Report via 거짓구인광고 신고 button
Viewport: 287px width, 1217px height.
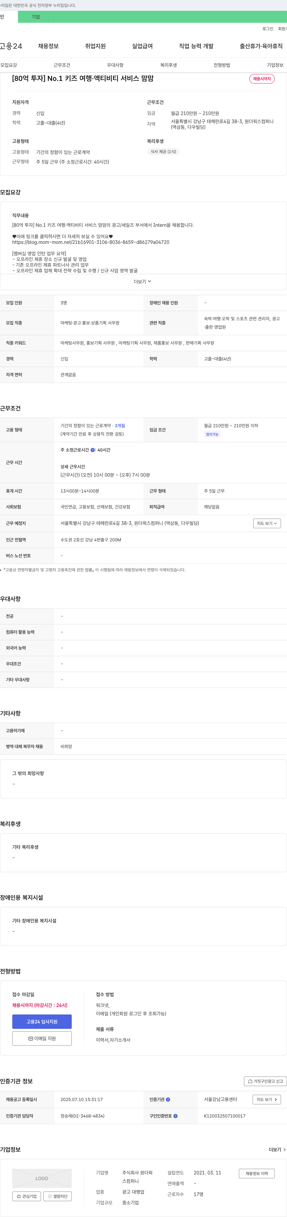[265, 1081]
